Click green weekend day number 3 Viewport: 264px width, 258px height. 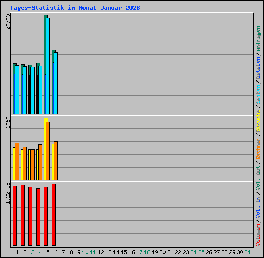[x=32, y=252]
